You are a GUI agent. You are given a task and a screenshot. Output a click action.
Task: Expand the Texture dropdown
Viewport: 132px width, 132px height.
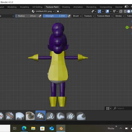(x=89, y=16)
